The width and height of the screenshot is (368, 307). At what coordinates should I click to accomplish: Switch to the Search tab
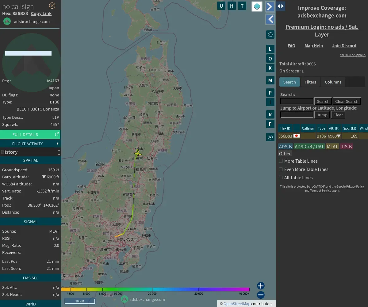pyautogui.click(x=289, y=82)
